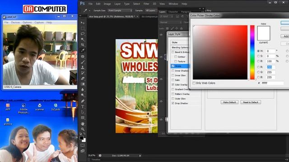Select the Spot Healing Brush tool
Viewport: 289px width, 162px height.
tap(83, 56)
